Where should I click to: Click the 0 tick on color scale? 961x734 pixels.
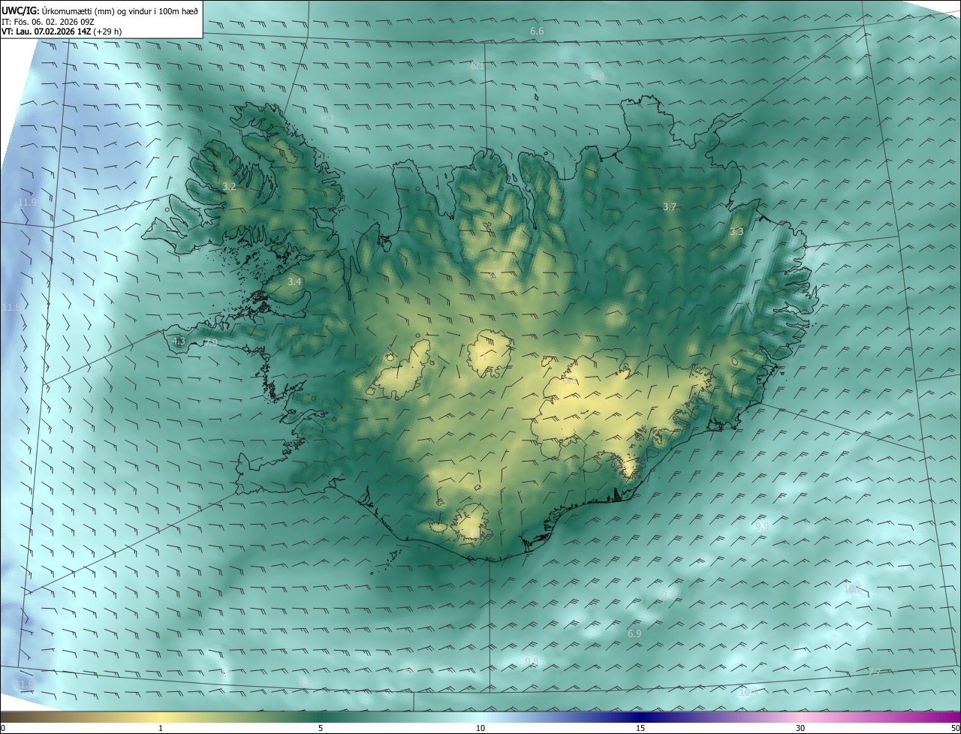click(x=3, y=728)
